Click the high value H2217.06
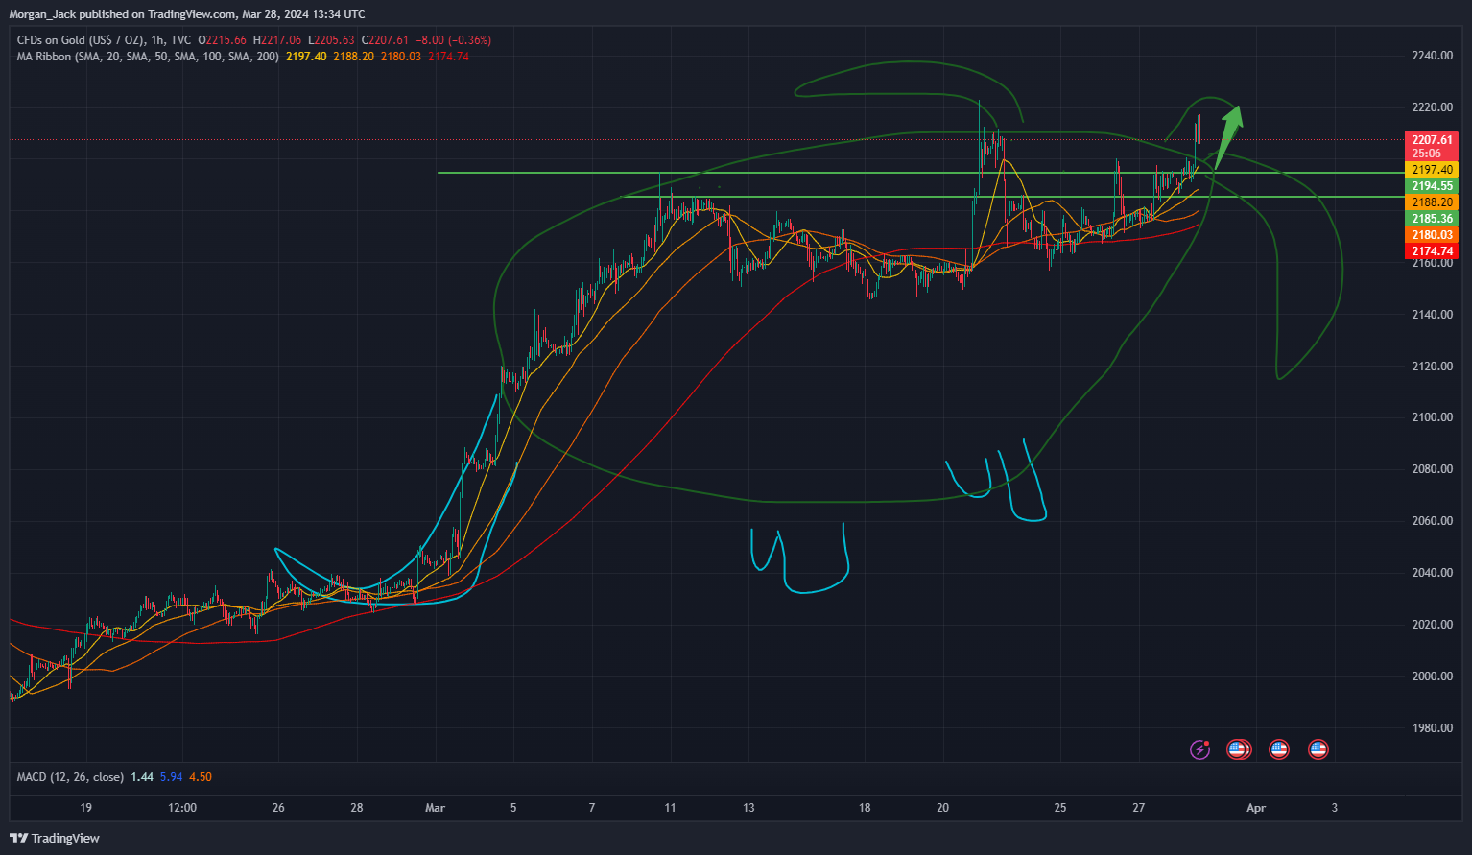The width and height of the screenshot is (1472, 855). pyautogui.click(x=277, y=40)
